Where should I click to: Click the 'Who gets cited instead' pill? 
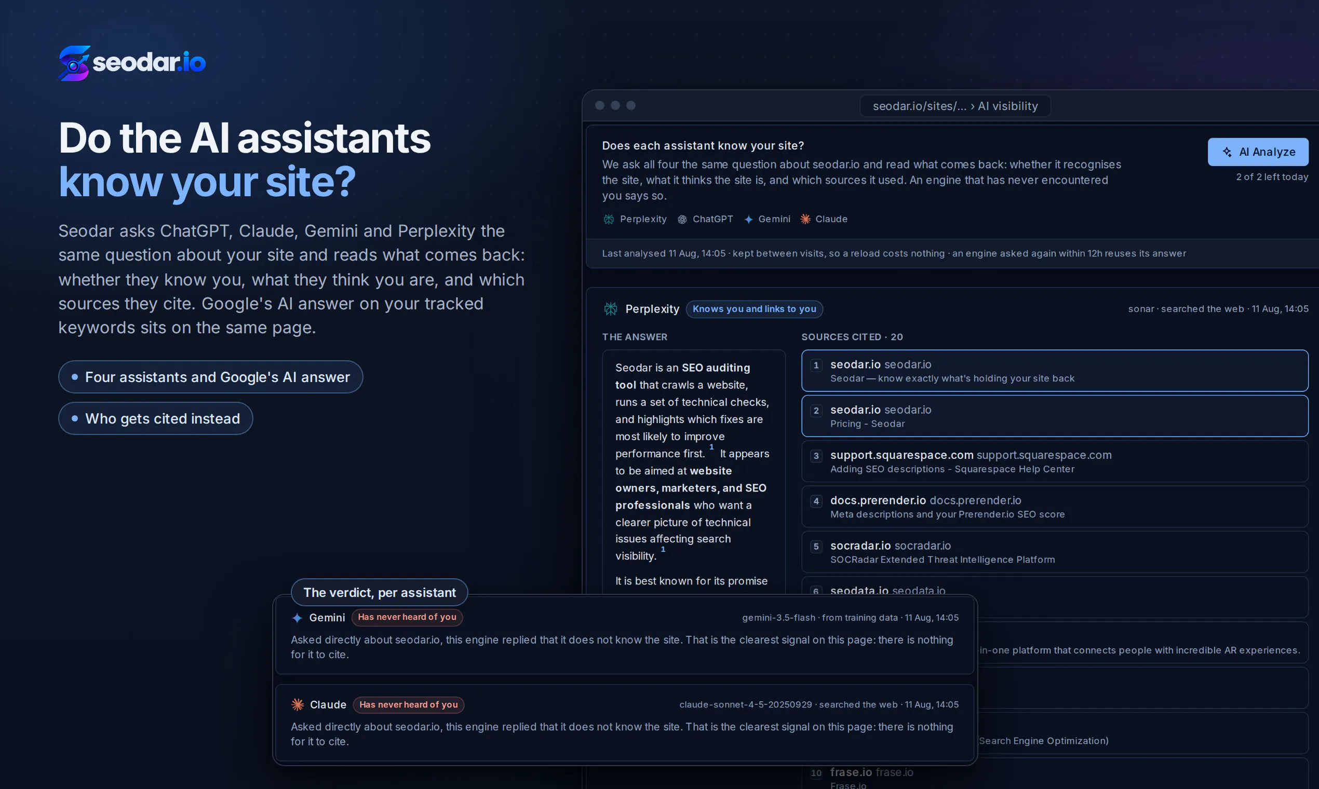(155, 418)
